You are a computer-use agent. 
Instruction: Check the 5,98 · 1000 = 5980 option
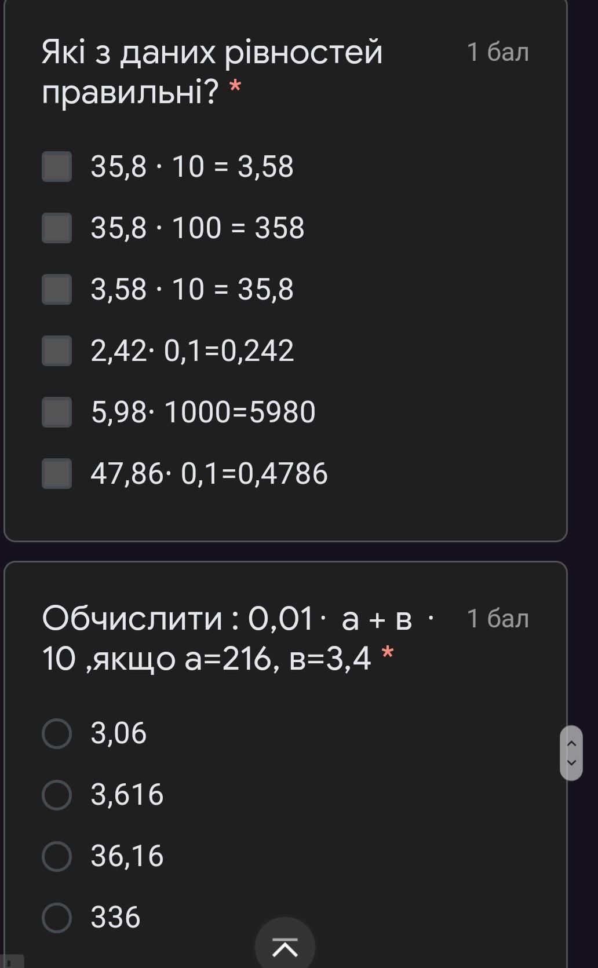(57, 412)
